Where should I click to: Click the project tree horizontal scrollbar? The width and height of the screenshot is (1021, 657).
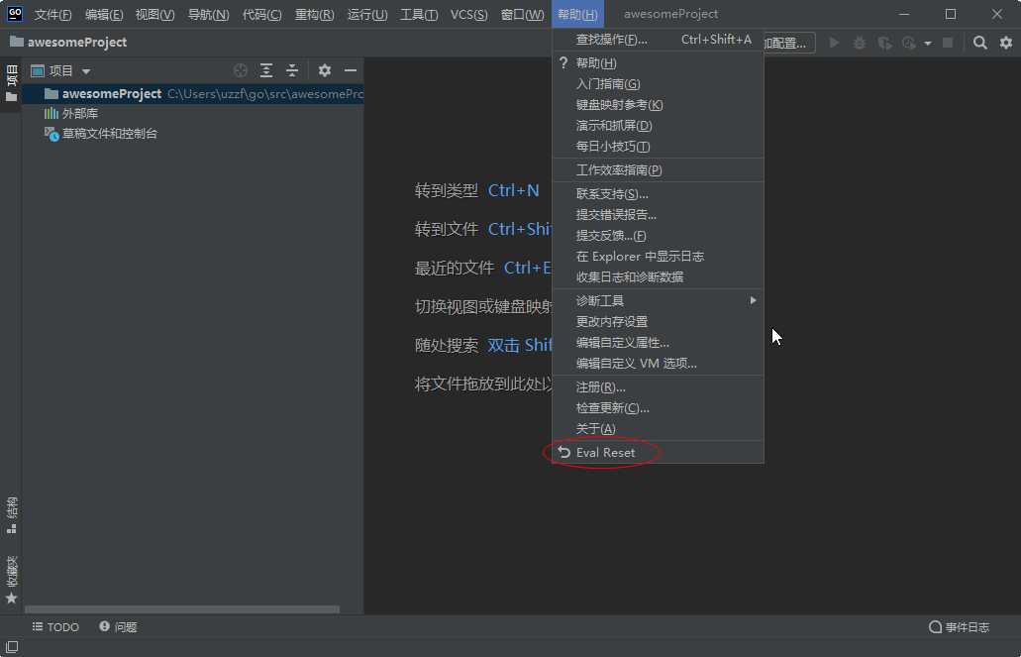tap(182, 609)
